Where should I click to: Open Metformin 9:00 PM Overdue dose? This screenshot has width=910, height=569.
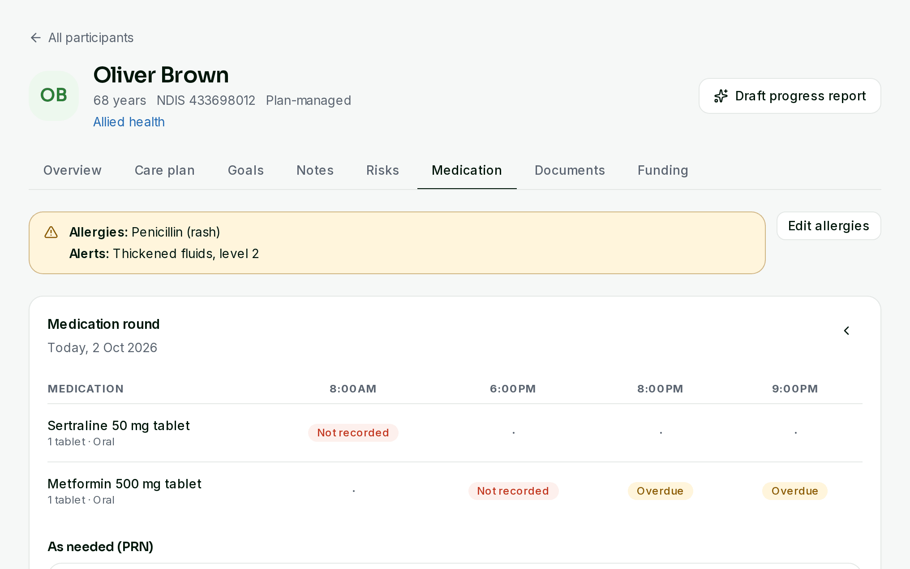795,491
